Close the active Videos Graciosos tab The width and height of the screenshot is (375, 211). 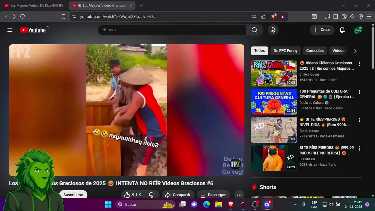[x=131, y=5]
